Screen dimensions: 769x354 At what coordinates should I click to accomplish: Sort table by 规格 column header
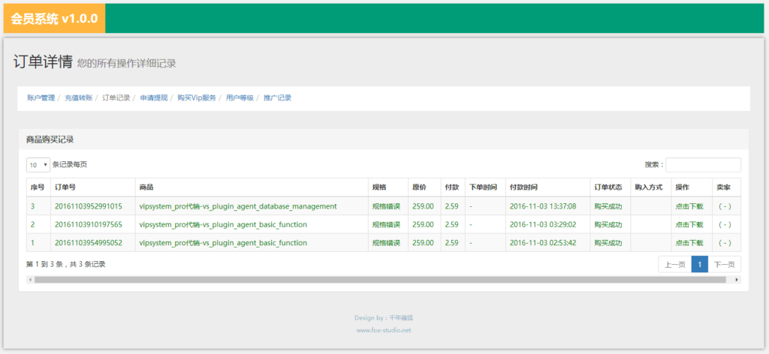point(388,187)
